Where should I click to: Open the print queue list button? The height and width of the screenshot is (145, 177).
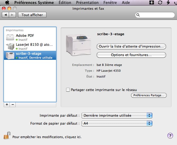(x=131, y=46)
